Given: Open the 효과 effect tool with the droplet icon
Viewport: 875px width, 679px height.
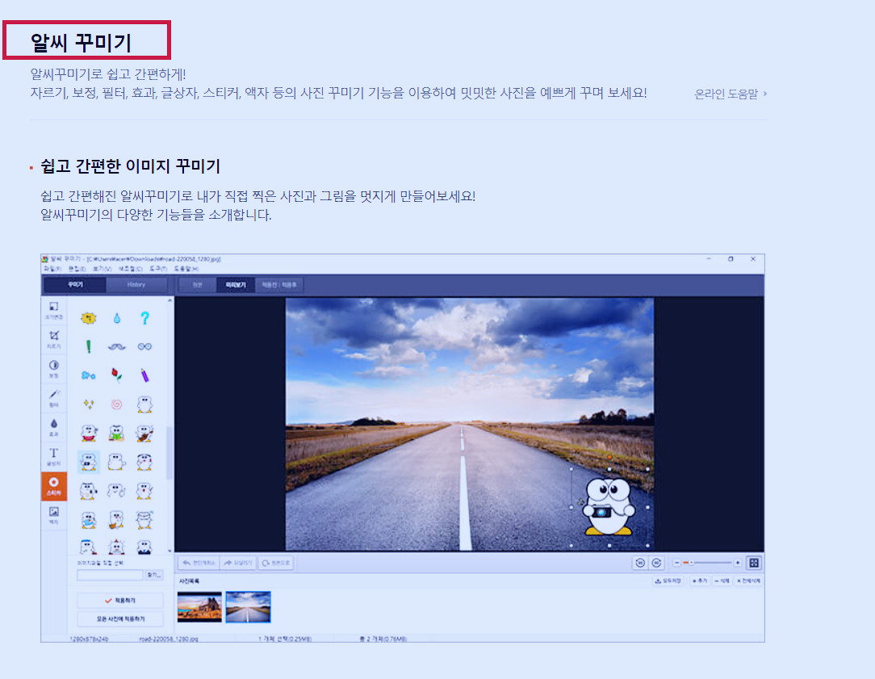Looking at the screenshot, I should [53, 428].
